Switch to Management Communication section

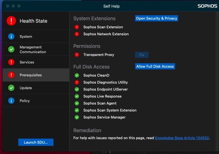coord(36,49)
